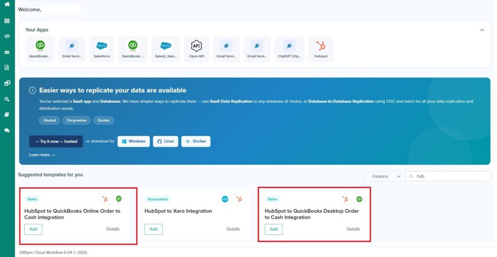
Task: Click the DBSync Cloud Workflow 6.54 footer text
Action: tap(53, 253)
